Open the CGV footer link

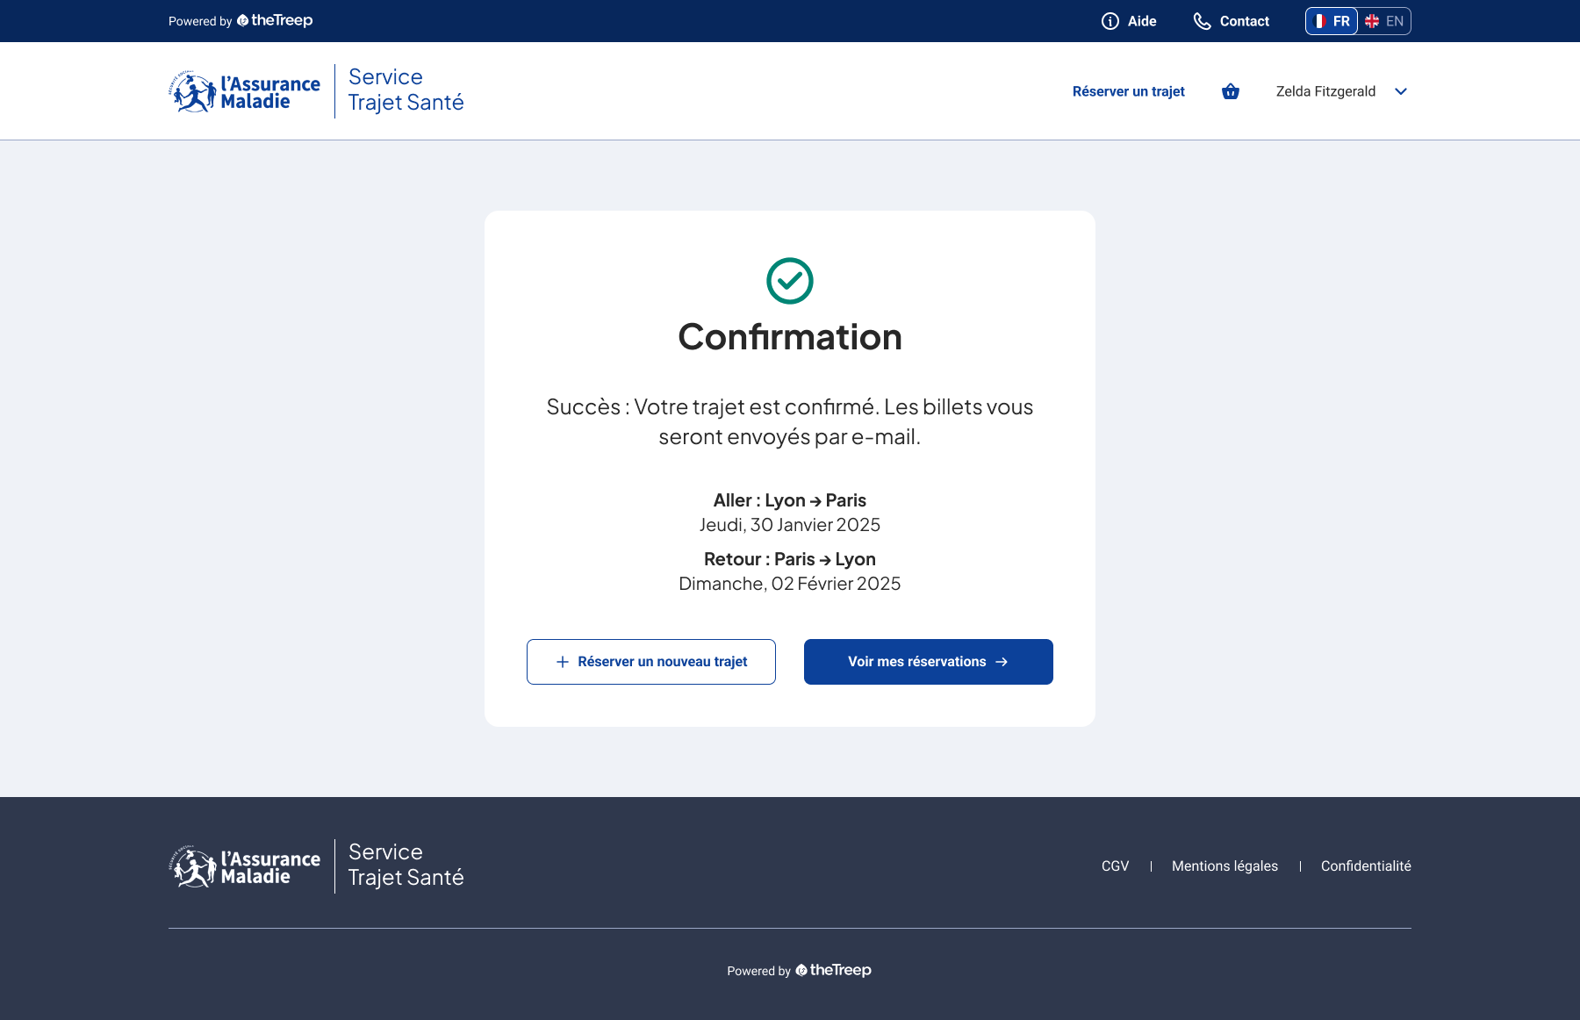click(1115, 866)
